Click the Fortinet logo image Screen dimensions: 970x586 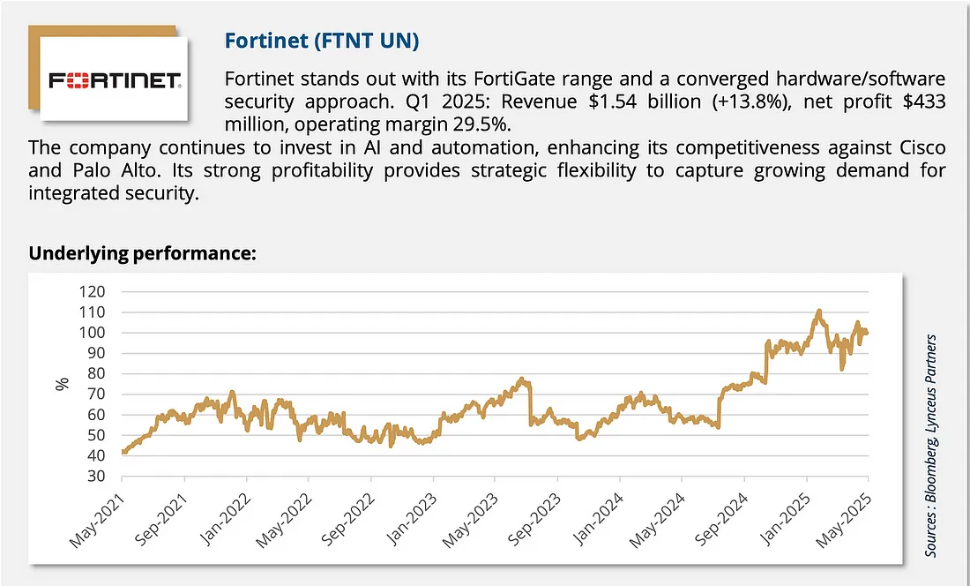click(114, 79)
